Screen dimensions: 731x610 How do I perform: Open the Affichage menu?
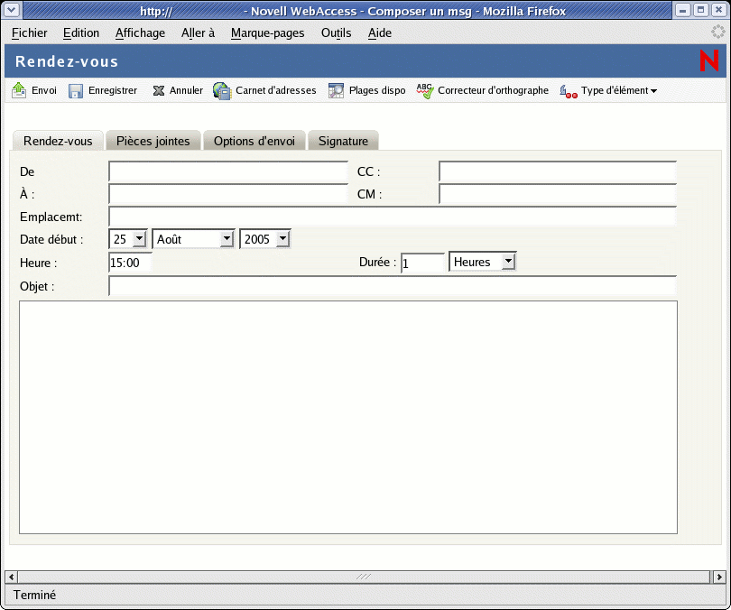[x=140, y=33]
